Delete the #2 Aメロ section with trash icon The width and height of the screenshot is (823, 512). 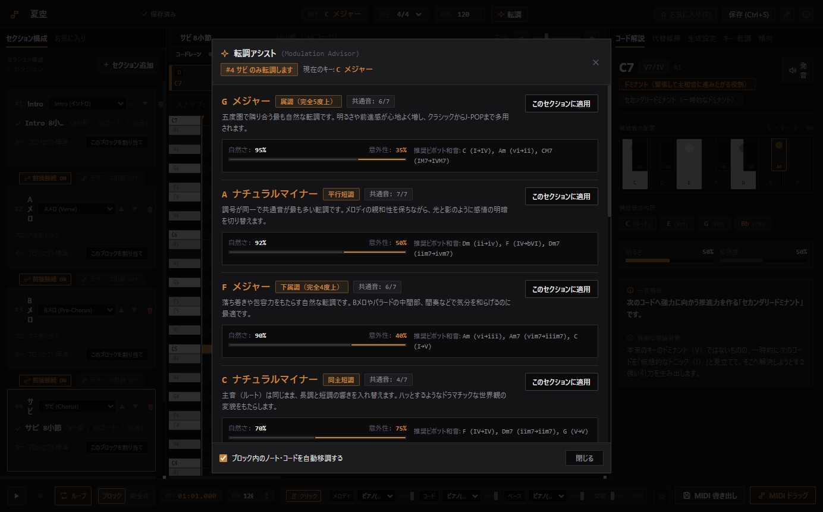pyautogui.click(x=150, y=209)
